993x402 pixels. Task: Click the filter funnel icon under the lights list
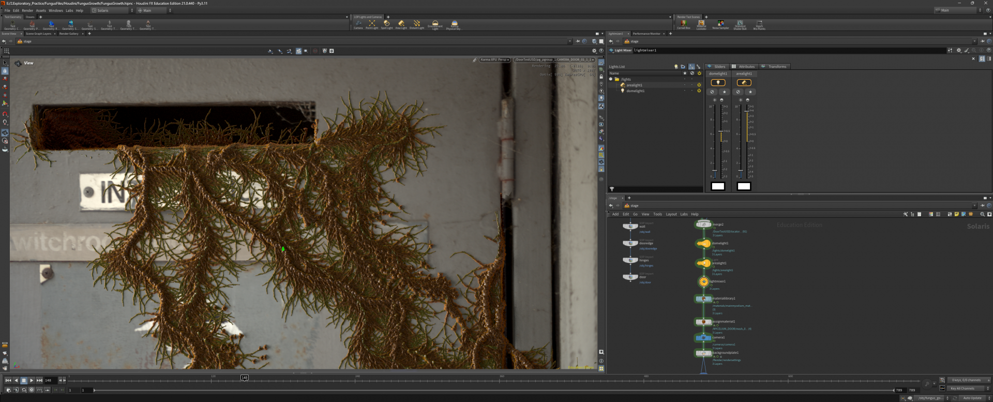click(x=612, y=189)
